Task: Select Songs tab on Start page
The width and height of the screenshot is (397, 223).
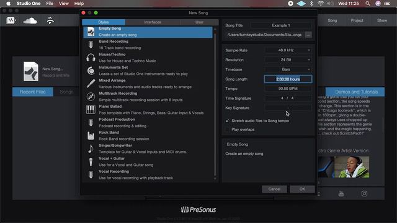Action: [x=66, y=92]
